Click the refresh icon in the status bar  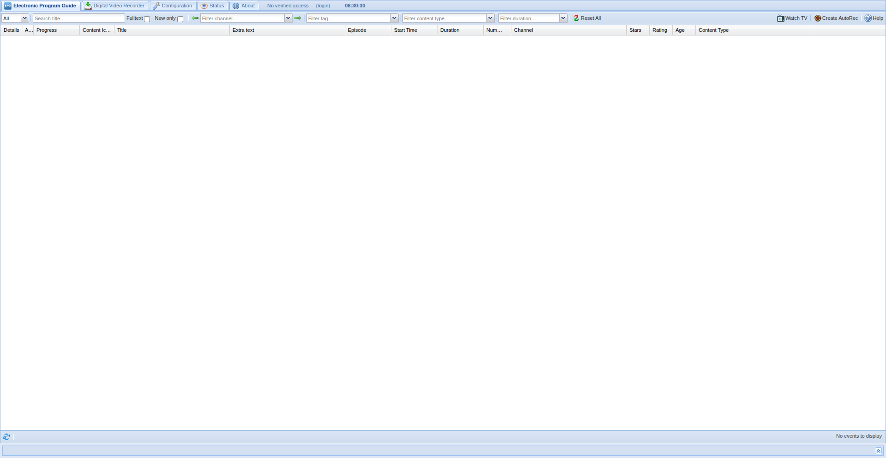tap(6, 436)
